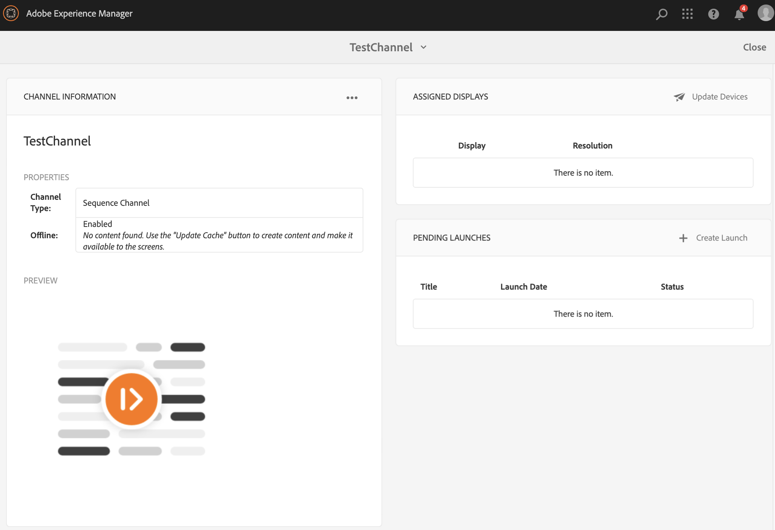Click the Display column header
Screen dimensions: 775x530
tap(472, 146)
